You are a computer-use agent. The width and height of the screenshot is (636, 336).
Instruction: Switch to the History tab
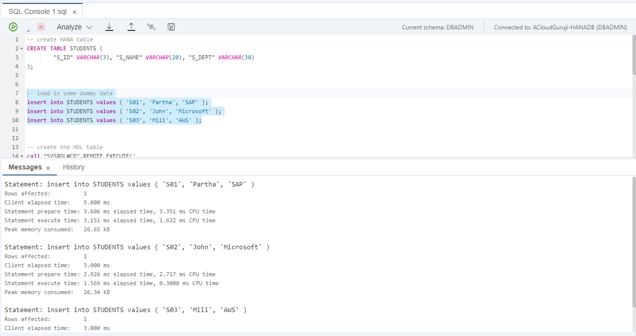coord(73,168)
